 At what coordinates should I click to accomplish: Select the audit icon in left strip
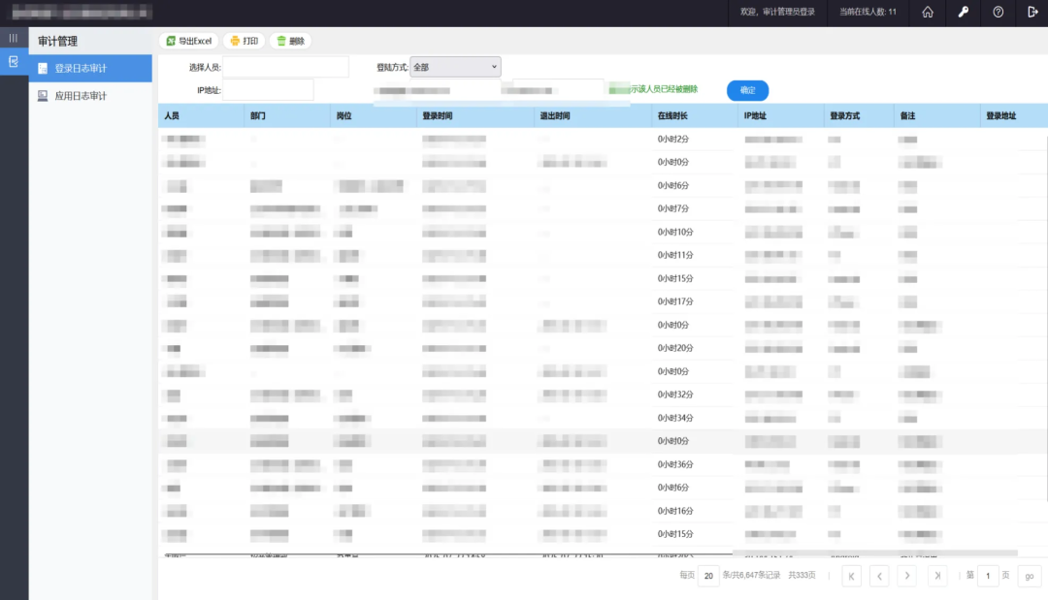(x=13, y=60)
